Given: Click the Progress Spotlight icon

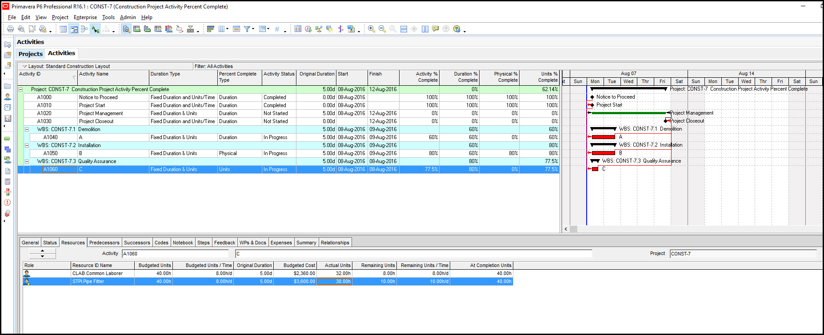Looking at the screenshot, I should (330, 29).
